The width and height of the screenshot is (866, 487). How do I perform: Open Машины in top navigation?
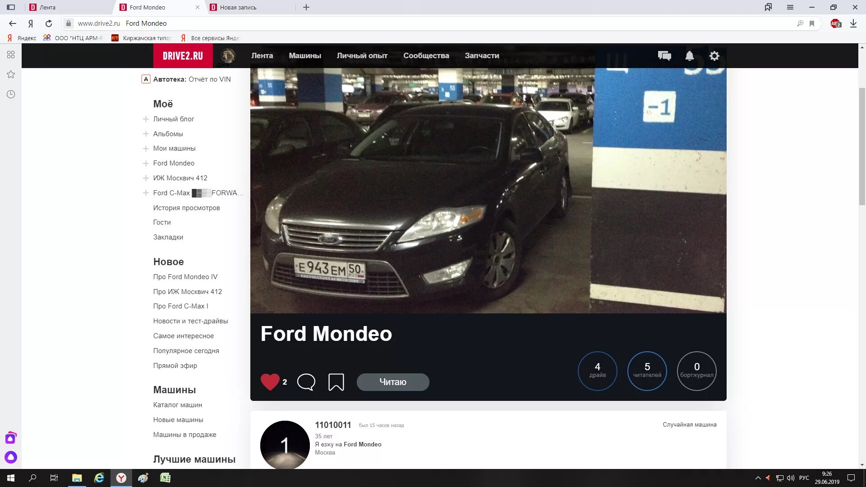tap(305, 56)
